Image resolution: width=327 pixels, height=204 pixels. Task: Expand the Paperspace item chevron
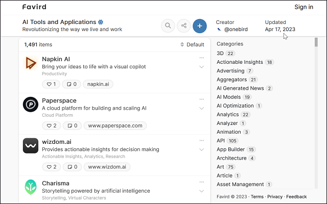(x=201, y=108)
